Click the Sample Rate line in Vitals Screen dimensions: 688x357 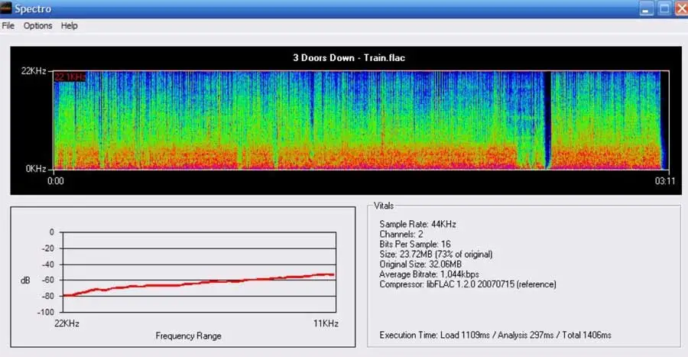[x=417, y=223]
